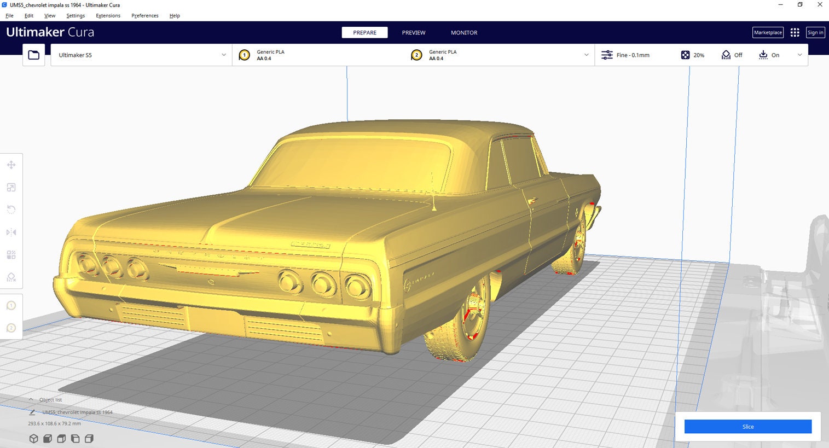Switch to the front camera view
Viewport: 829px width, 448px height.
click(48, 438)
